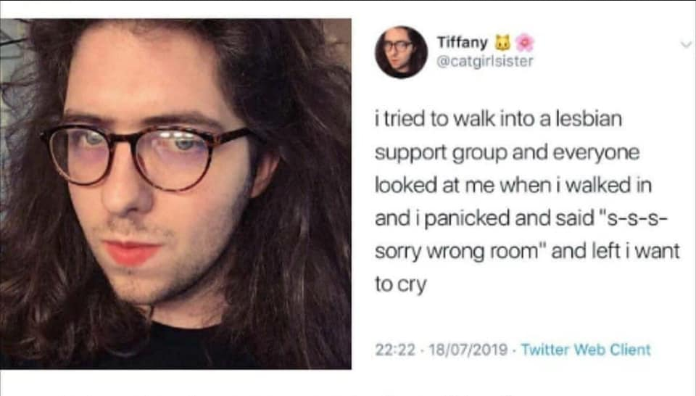Click the line "i tried to walk into a lesbian"
This screenshot has height=396, width=696.
point(498,119)
